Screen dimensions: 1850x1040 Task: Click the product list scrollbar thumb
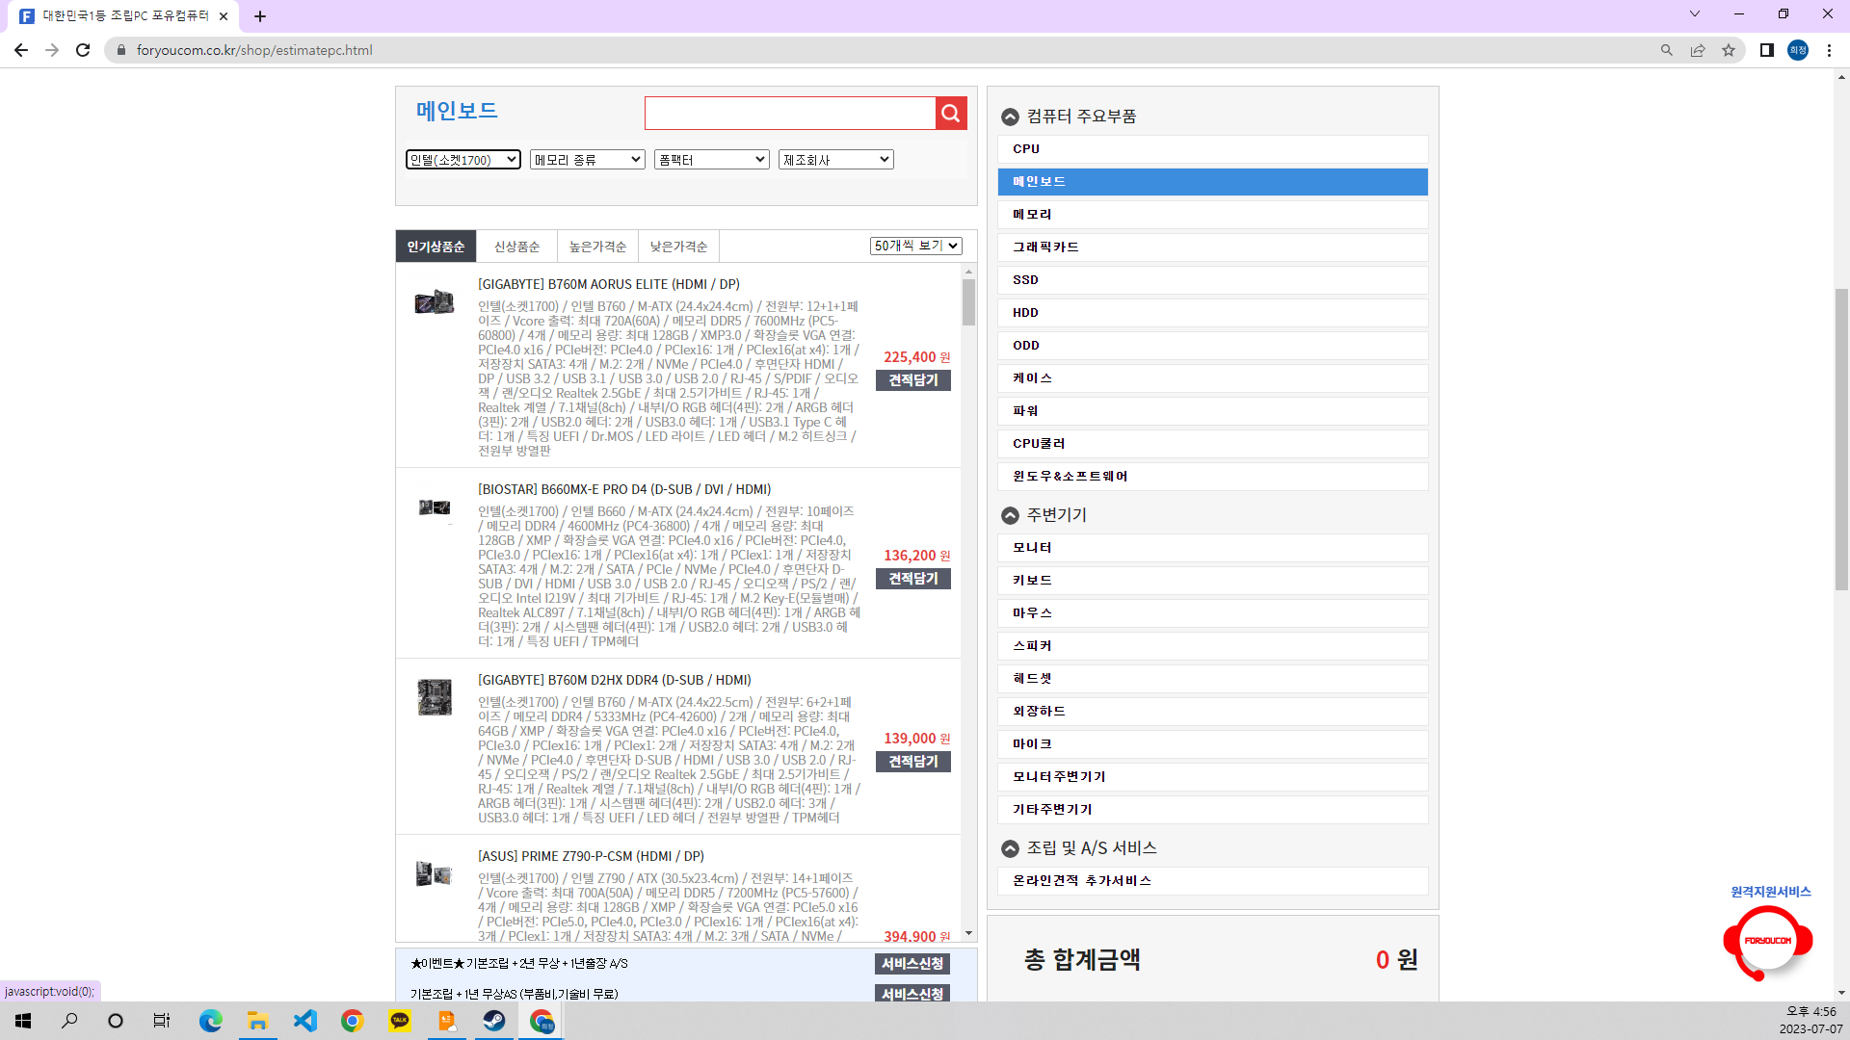click(x=968, y=302)
